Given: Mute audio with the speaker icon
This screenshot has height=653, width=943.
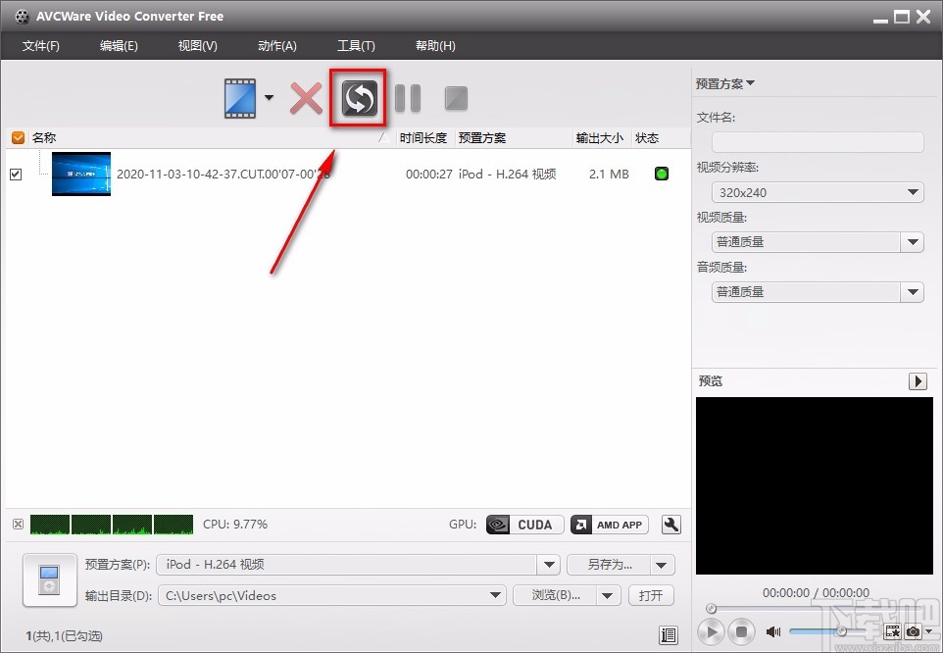Looking at the screenshot, I should coord(773,632).
